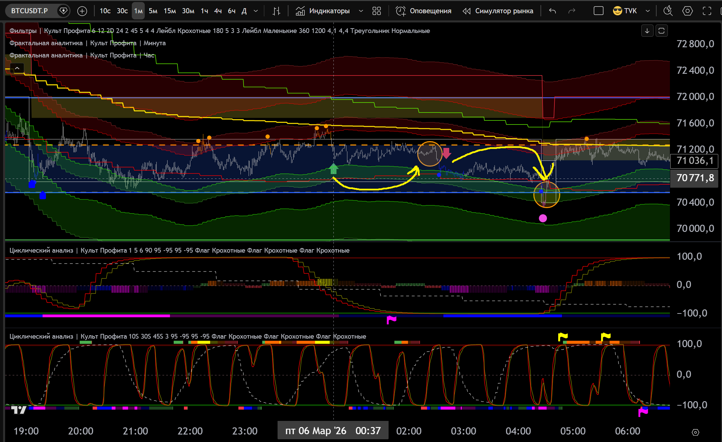Select the 15м timeframe
The width and height of the screenshot is (722, 442).
pyautogui.click(x=170, y=11)
